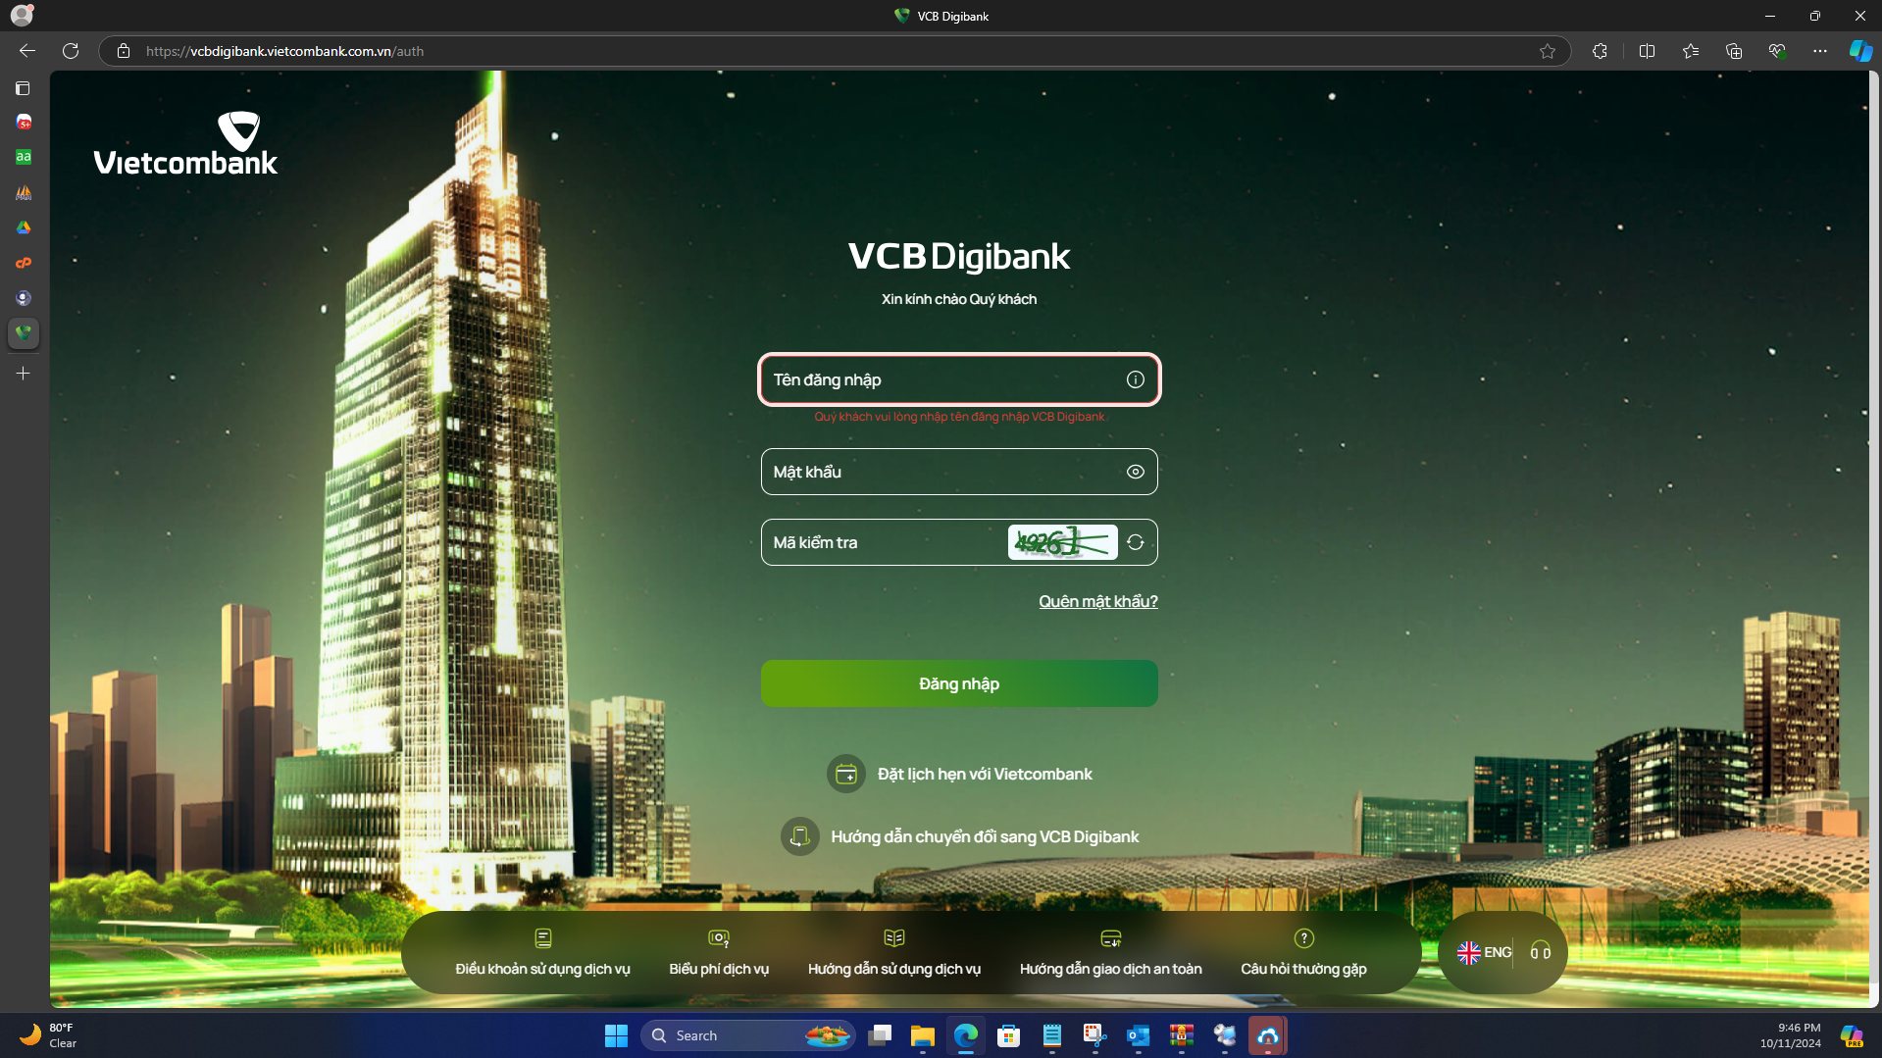Open Đặt lịch hẹn với Vietcombank link
Viewport: 1882px width, 1058px height.
coord(959,774)
